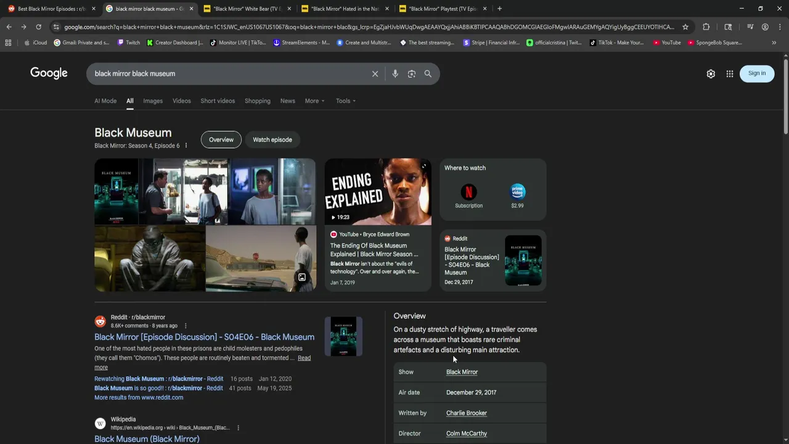The height and width of the screenshot is (444, 789).
Task: Select the News search tab
Action: (x=288, y=101)
